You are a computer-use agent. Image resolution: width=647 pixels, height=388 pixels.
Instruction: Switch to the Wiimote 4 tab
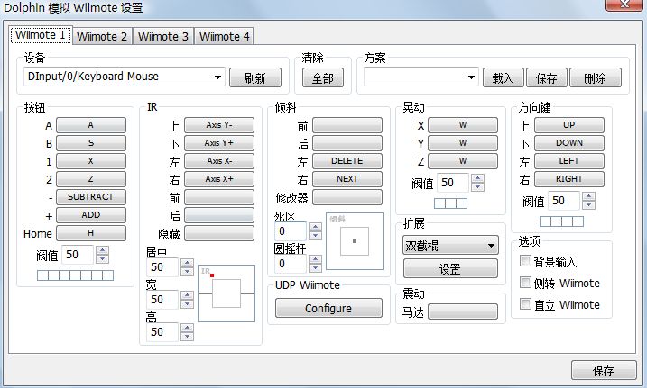[224, 36]
